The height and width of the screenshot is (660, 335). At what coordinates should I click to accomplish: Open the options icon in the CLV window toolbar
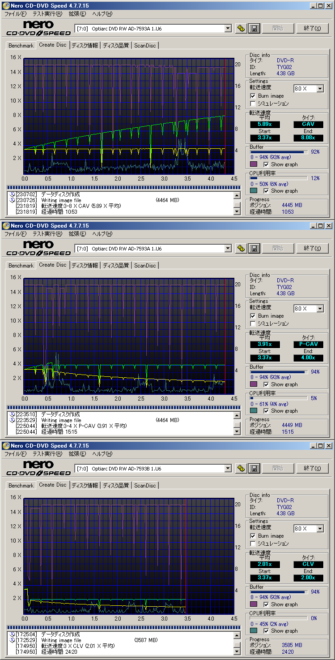pos(241,468)
